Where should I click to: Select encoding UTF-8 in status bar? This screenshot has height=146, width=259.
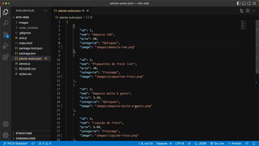click(180, 144)
